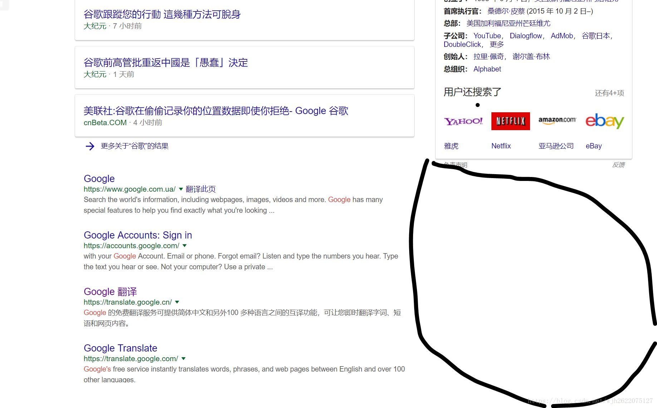Click URL text https://translate.google.cn/
The height and width of the screenshot is (408, 657).
click(x=128, y=302)
